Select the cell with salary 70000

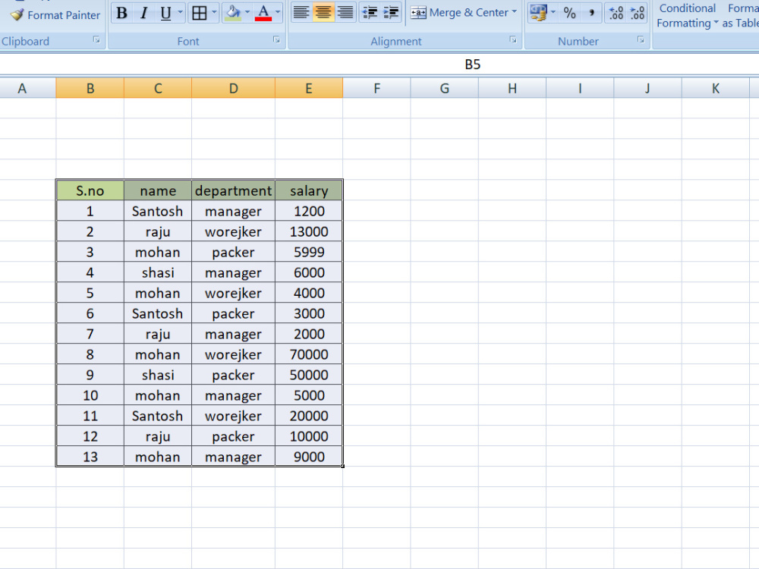point(309,354)
